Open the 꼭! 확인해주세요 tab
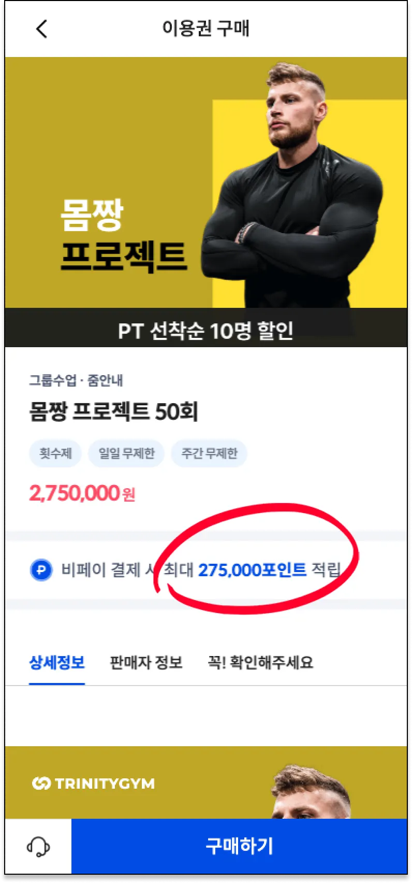The height and width of the screenshot is (883, 412). click(x=260, y=662)
